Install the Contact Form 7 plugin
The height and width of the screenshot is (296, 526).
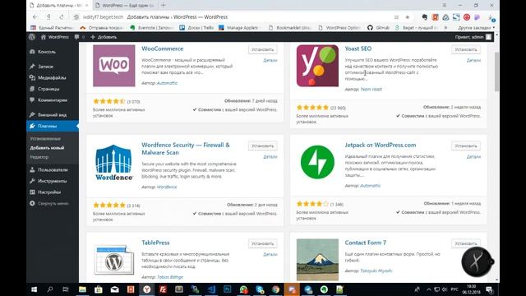click(x=466, y=243)
